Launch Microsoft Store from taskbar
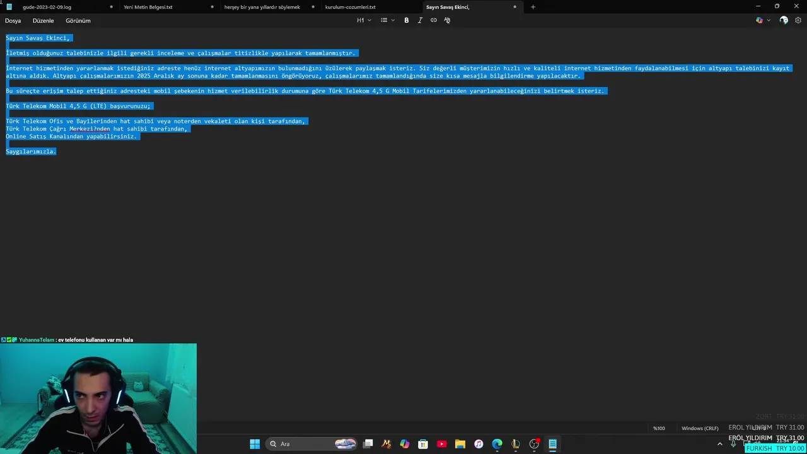 pyautogui.click(x=423, y=444)
